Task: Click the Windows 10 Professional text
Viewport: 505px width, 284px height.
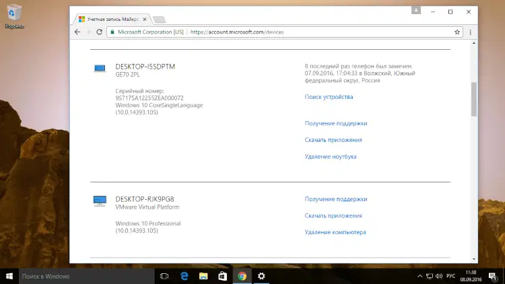Action: pyautogui.click(x=148, y=223)
